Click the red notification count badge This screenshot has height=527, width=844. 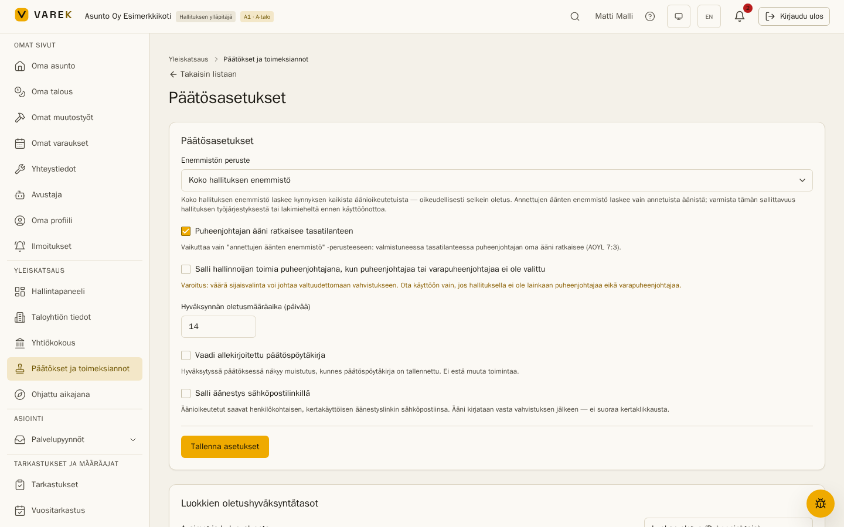point(747,8)
